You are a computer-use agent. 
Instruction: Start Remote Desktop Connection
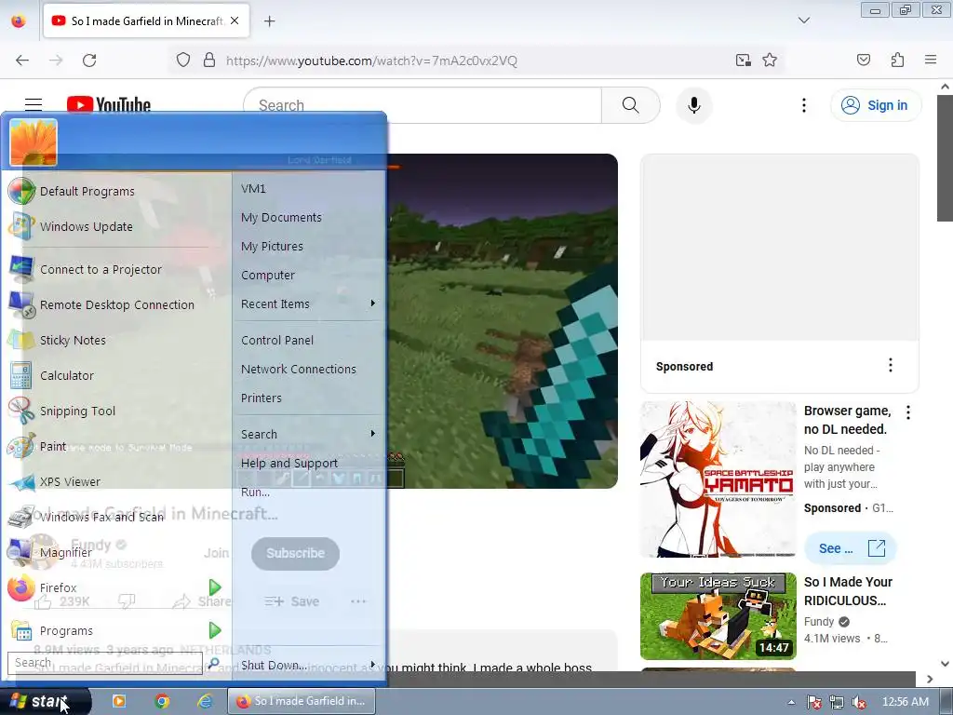click(115, 304)
